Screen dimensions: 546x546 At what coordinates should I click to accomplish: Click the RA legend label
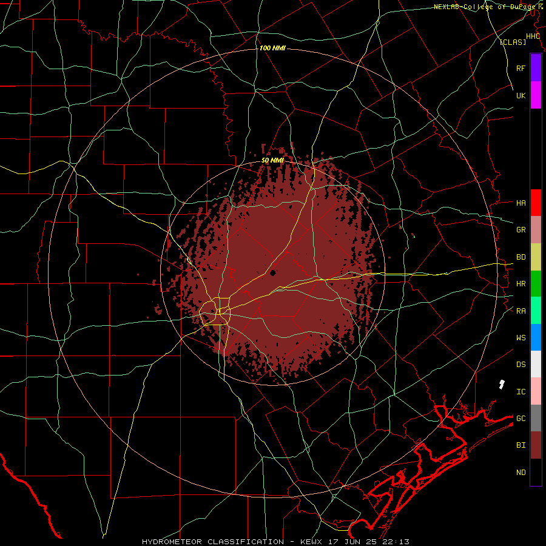pyautogui.click(x=521, y=311)
